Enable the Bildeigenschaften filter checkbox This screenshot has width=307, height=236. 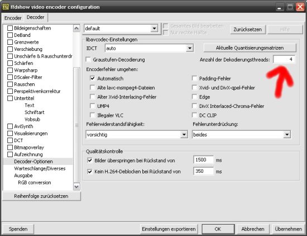pyautogui.click(x=10, y=28)
